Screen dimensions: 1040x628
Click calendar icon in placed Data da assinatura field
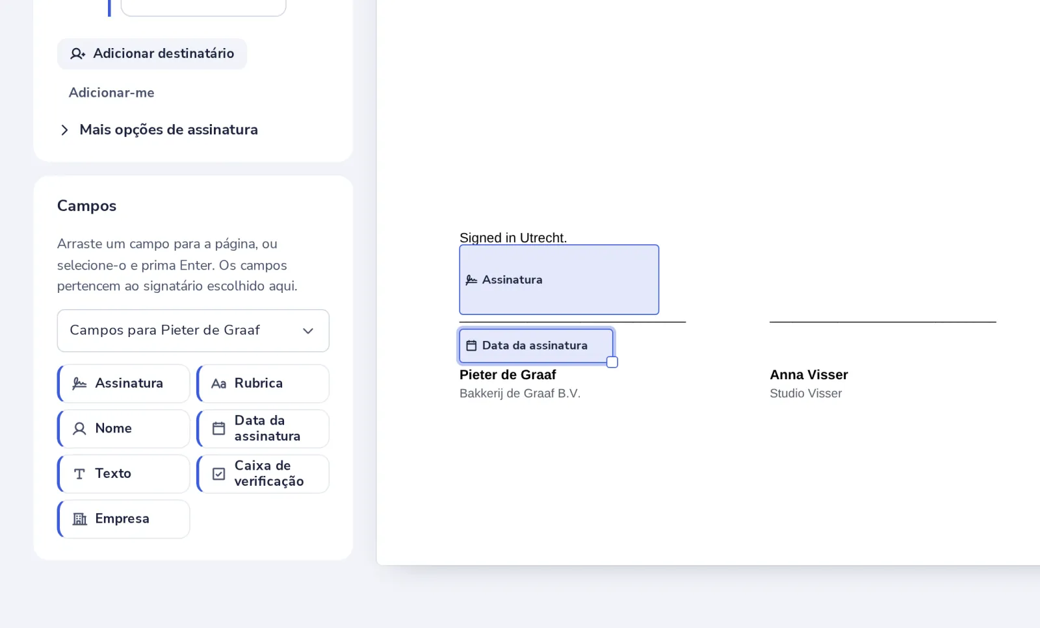471,346
